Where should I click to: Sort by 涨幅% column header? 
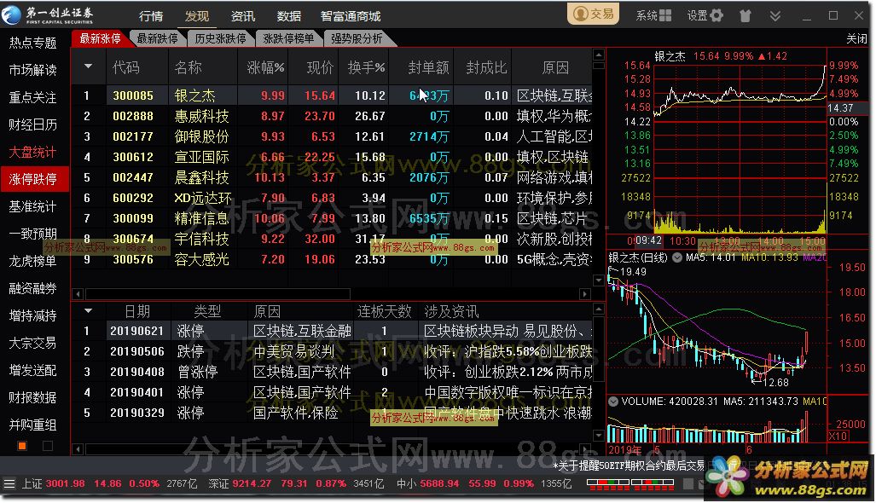(265, 67)
